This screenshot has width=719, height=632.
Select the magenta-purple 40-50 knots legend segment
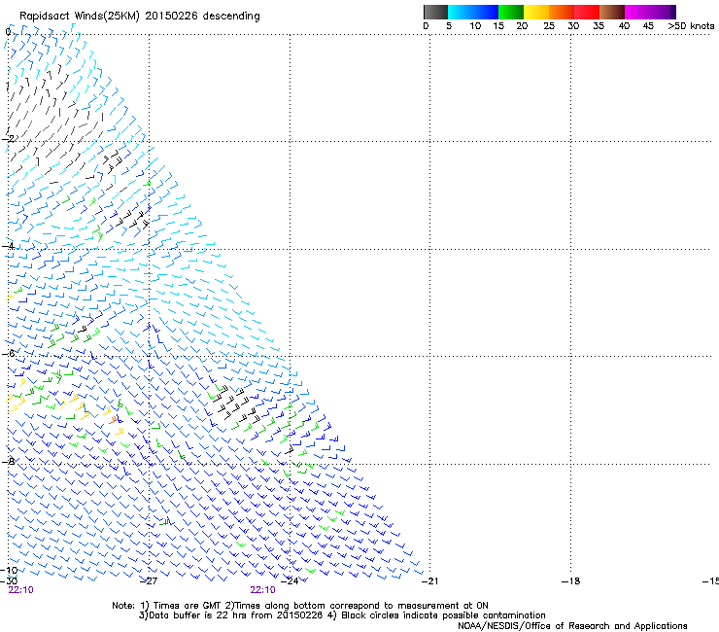(x=650, y=12)
